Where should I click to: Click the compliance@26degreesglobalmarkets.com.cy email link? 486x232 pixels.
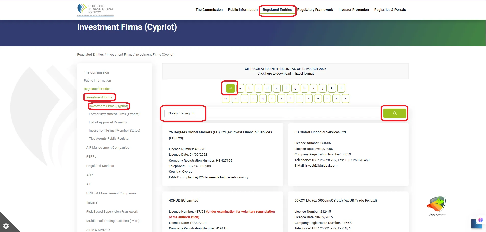click(x=214, y=177)
